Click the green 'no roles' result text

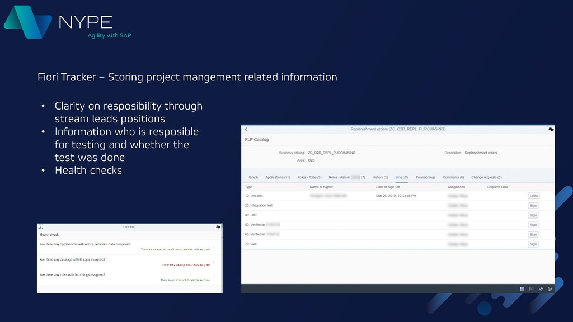pos(185,280)
